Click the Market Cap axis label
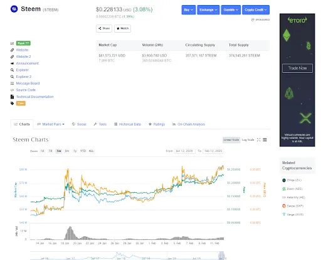The height and width of the screenshot is (260, 321). point(15,190)
